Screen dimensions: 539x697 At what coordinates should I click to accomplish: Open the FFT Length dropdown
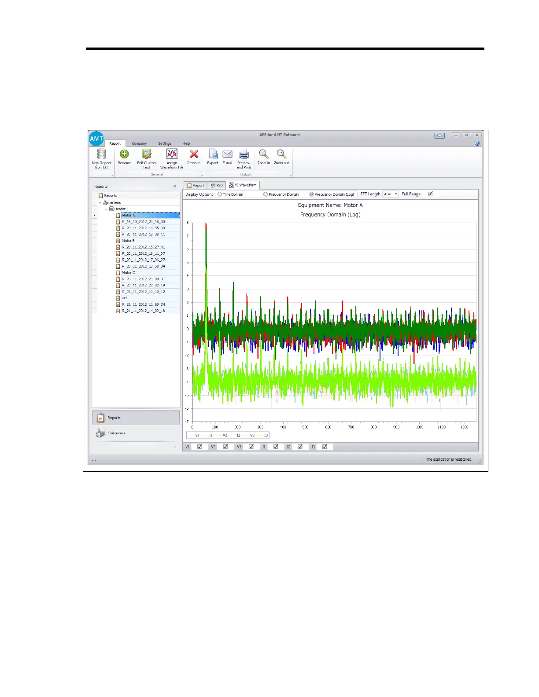(x=396, y=194)
